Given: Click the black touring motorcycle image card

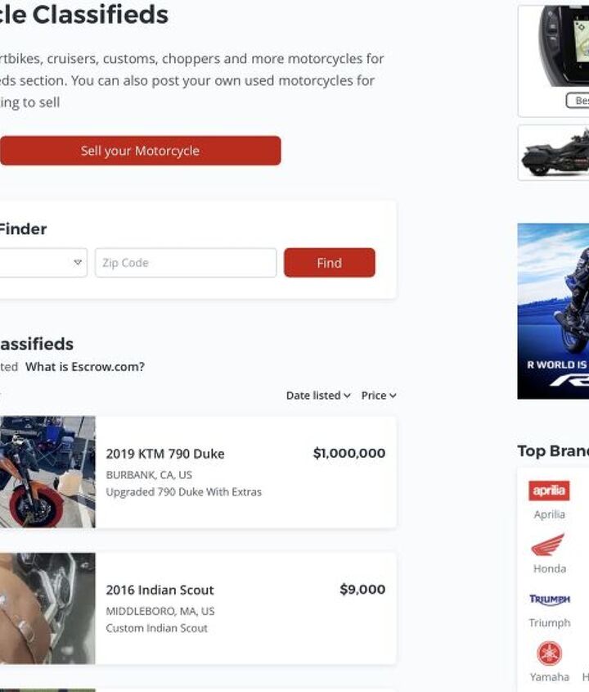Looking at the screenshot, I should coord(554,152).
